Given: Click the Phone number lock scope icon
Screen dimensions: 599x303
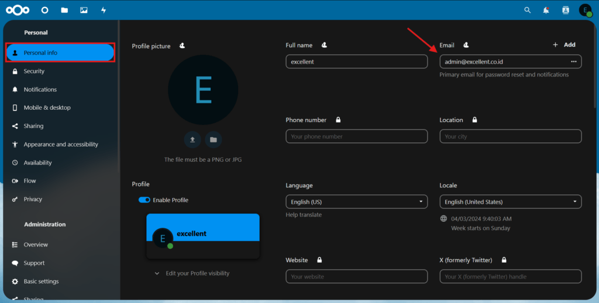Looking at the screenshot, I should point(338,120).
